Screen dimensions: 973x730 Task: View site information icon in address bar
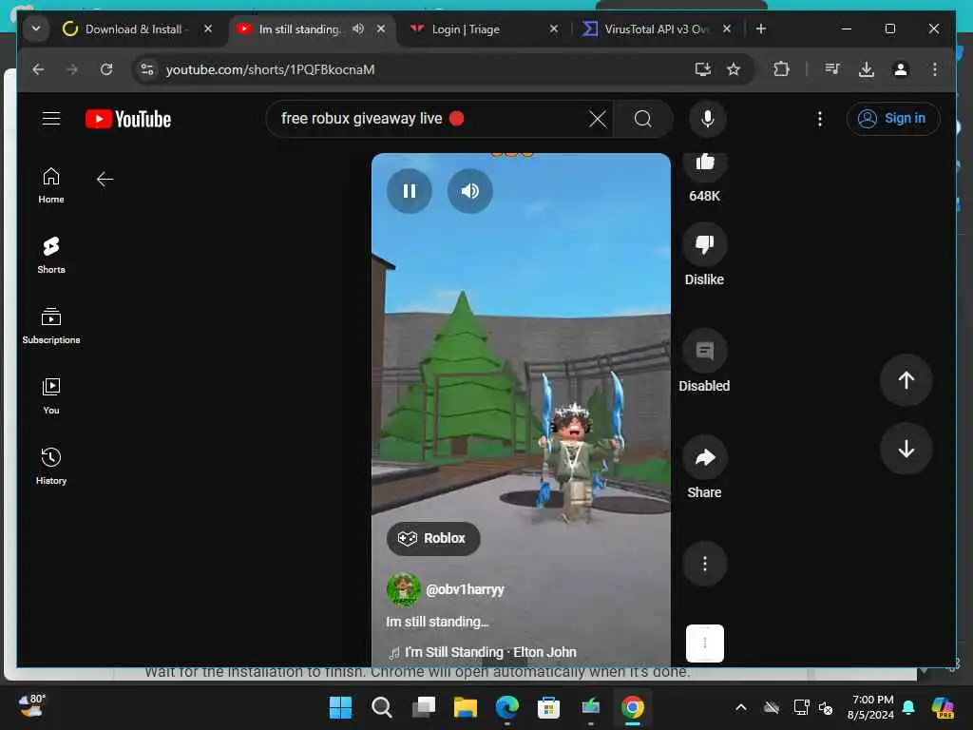click(147, 69)
